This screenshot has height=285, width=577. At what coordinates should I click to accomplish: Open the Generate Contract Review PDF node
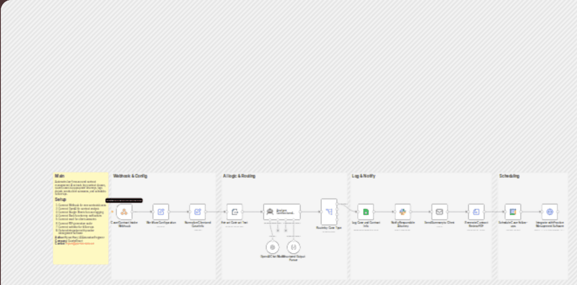tap(476, 212)
